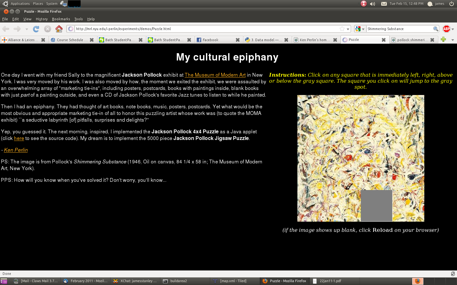Follow the Ken Perlin link
Image resolution: width=457 pixels, height=285 pixels.
(x=16, y=150)
